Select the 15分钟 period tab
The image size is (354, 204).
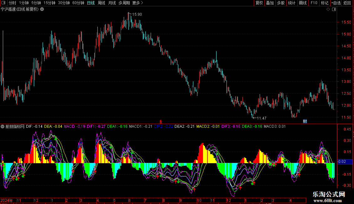point(49,3)
